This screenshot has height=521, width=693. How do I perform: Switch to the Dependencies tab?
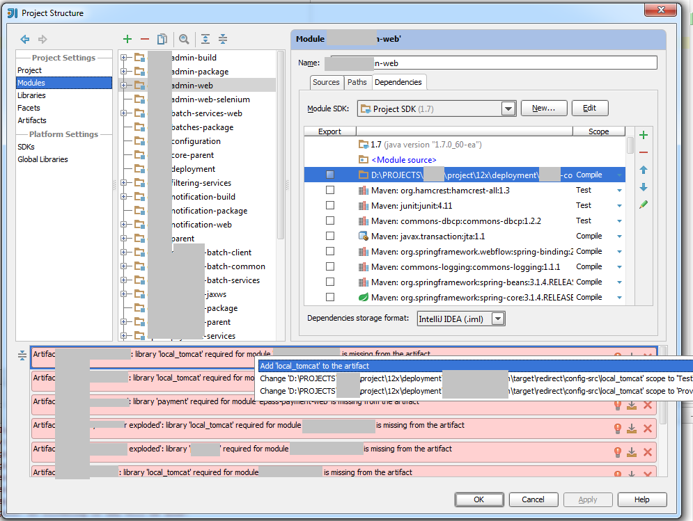click(x=398, y=82)
